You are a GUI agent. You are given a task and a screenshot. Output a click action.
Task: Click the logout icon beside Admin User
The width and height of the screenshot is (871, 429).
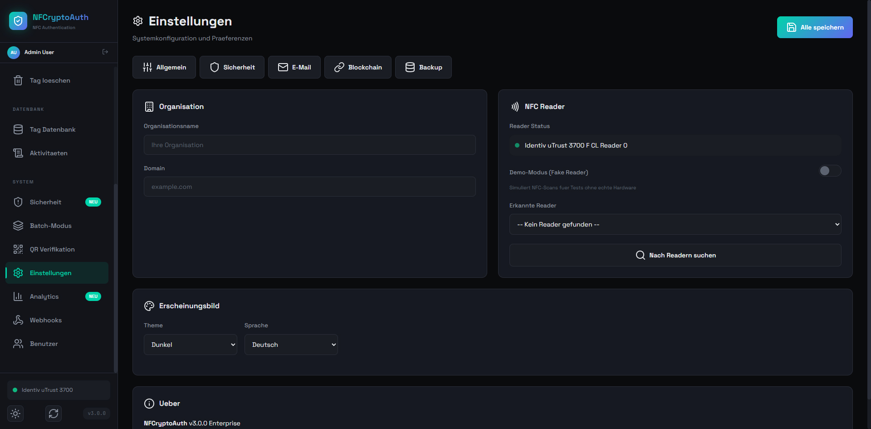click(x=105, y=52)
